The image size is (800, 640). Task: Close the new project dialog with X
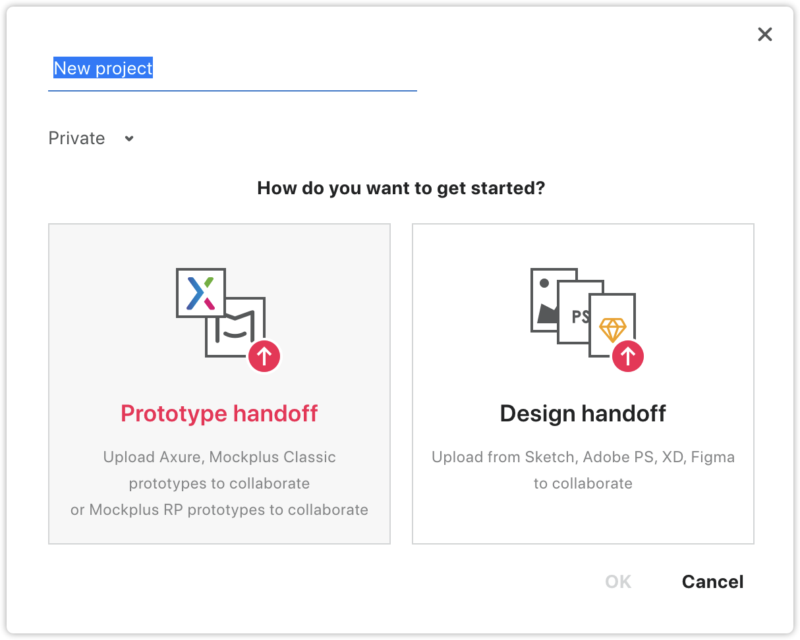(764, 34)
